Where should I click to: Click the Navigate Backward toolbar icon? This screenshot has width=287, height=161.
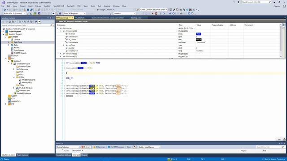pos(5,10)
